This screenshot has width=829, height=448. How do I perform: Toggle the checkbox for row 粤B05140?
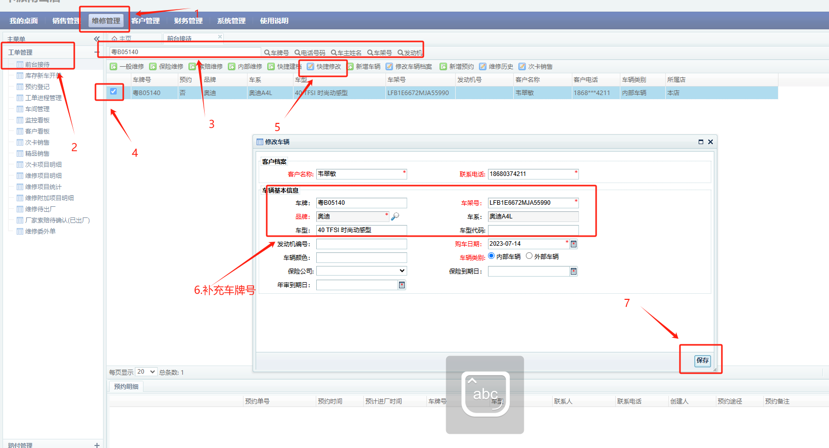point(113,92)
